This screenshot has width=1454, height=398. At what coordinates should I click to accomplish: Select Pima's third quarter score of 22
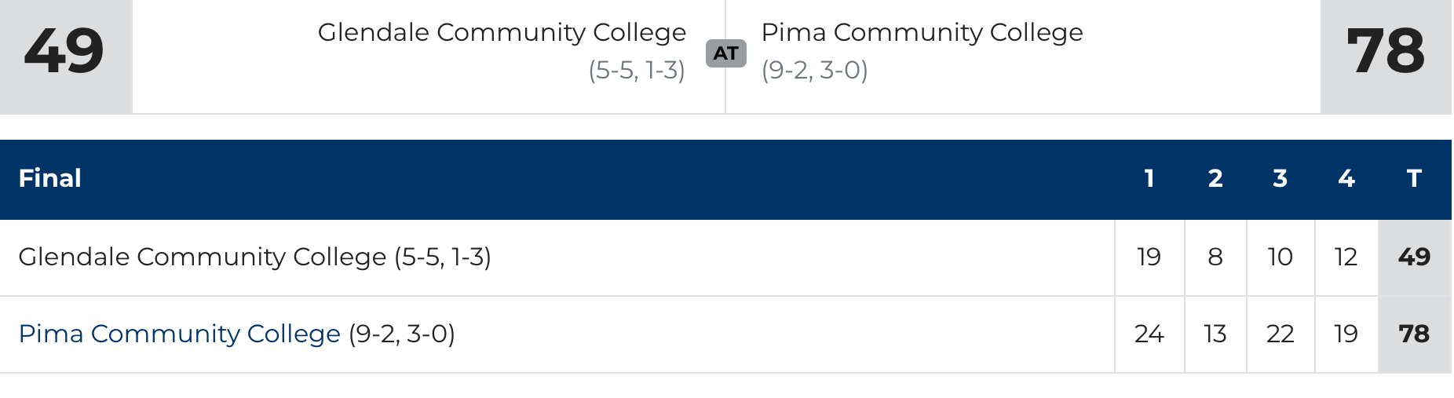point(1280,334)
